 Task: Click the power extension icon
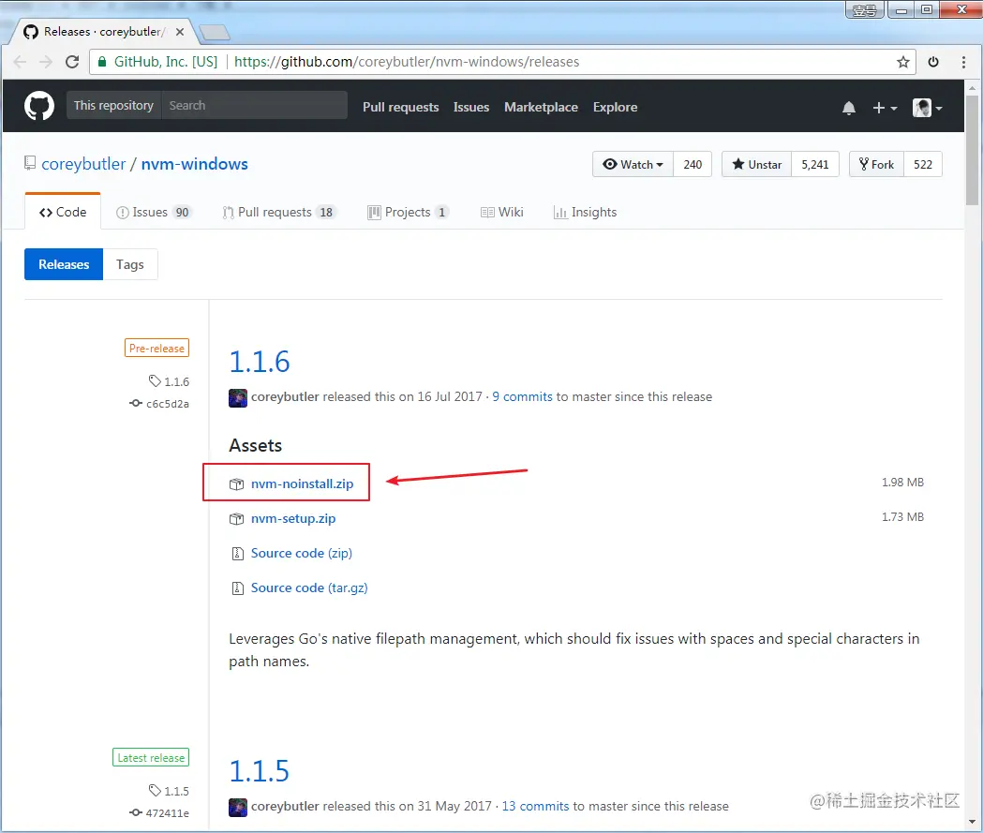click(933, 62)
